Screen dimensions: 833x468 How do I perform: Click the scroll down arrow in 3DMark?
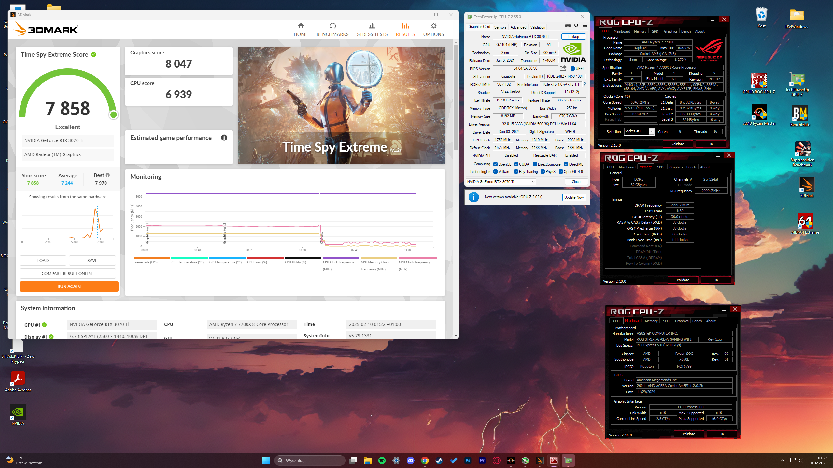click(x=455, y=336)
